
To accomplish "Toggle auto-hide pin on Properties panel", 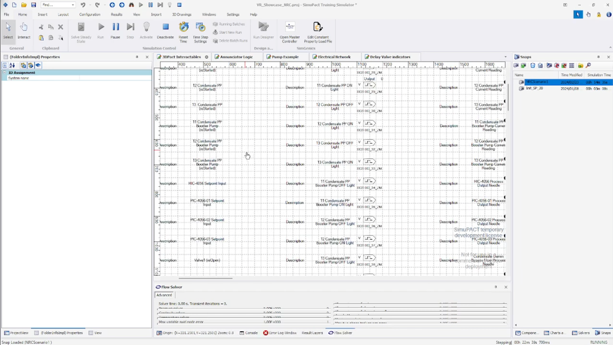I will coord(137,57).
